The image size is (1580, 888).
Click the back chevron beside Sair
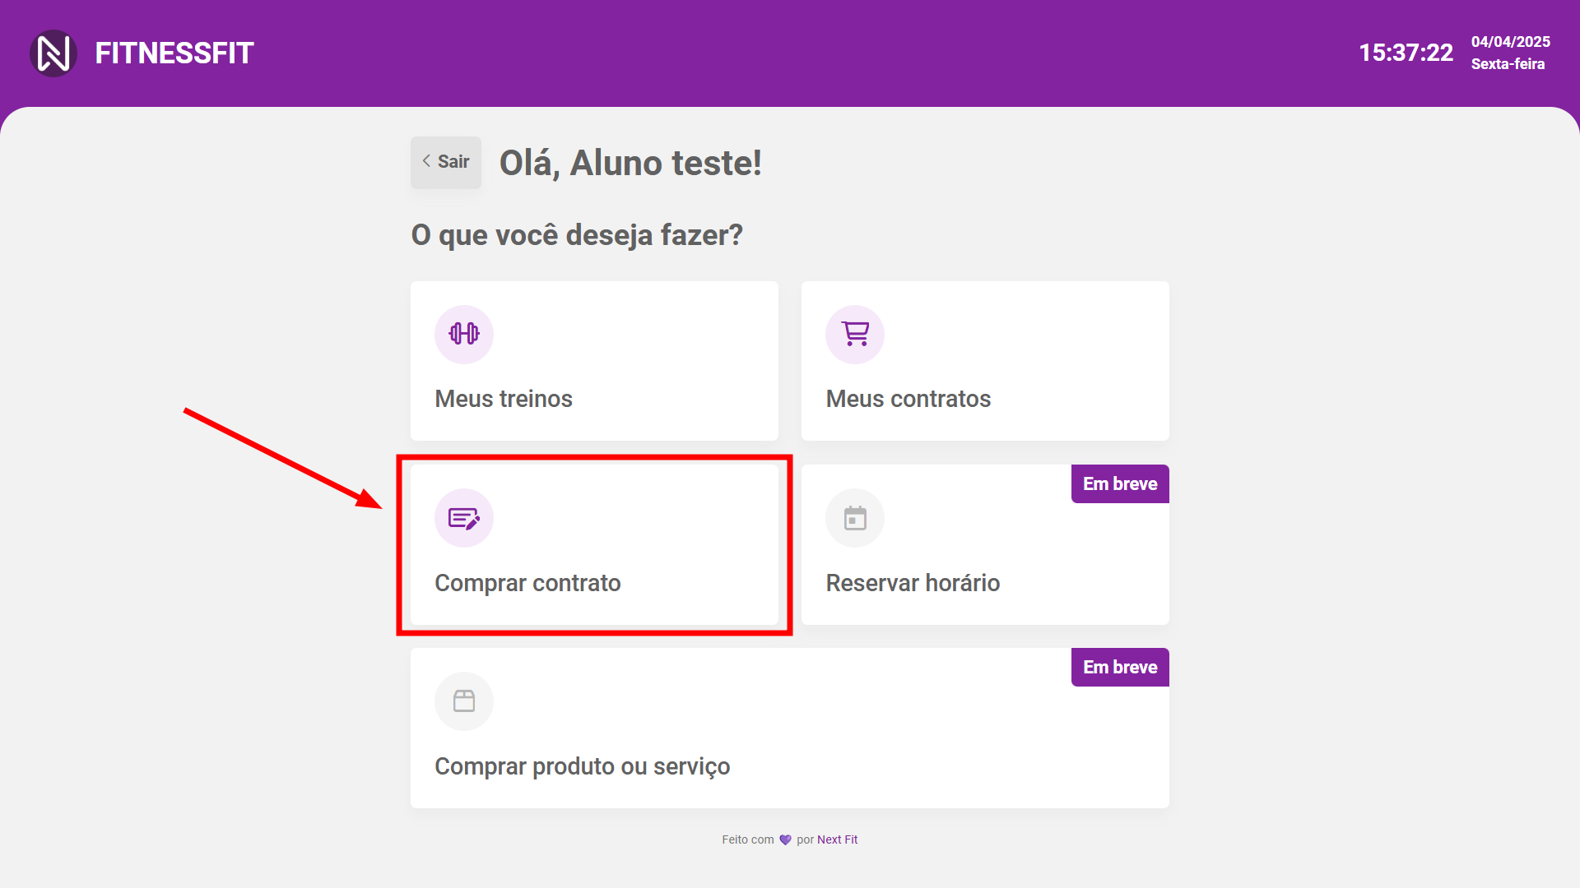point(426,161)
